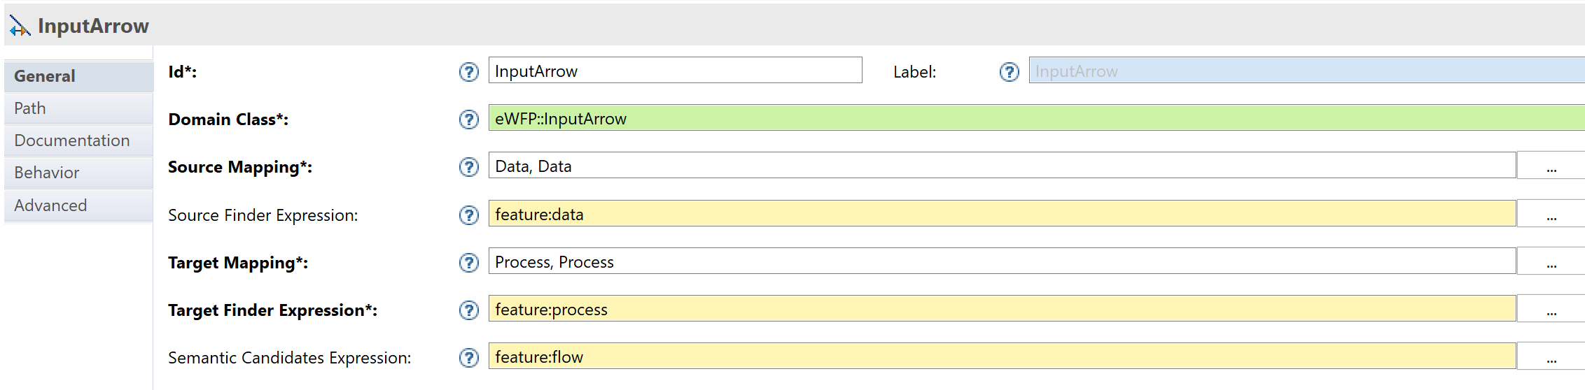Show the help for Semantic Candidates Expression
Screen dimensions: 1585x390
469,358
